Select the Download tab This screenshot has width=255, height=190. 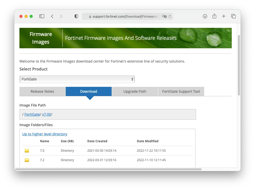[89, 91]
